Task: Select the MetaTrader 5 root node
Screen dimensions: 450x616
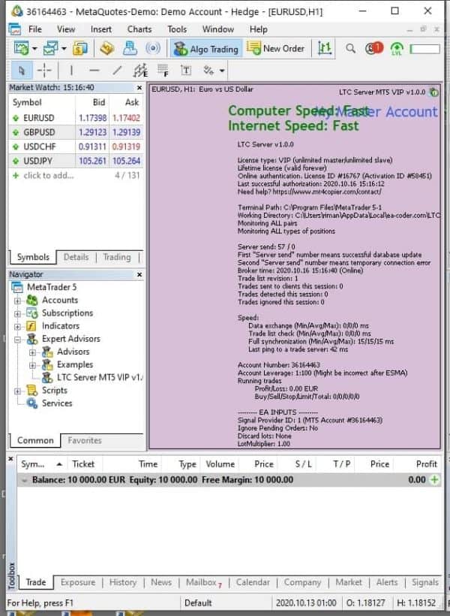Action: coord(44,288)
